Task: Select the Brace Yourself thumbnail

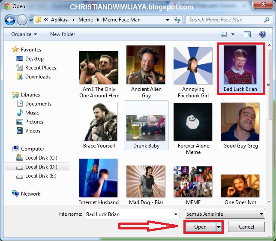Action: coord(99,121)
